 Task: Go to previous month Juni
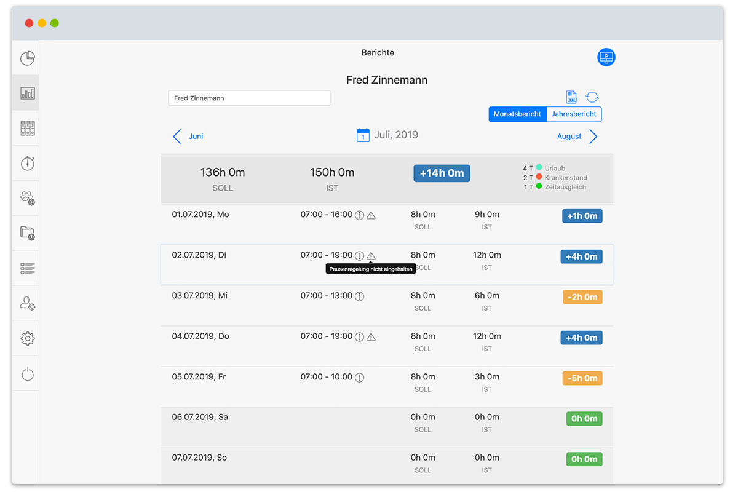pos(188,137)
